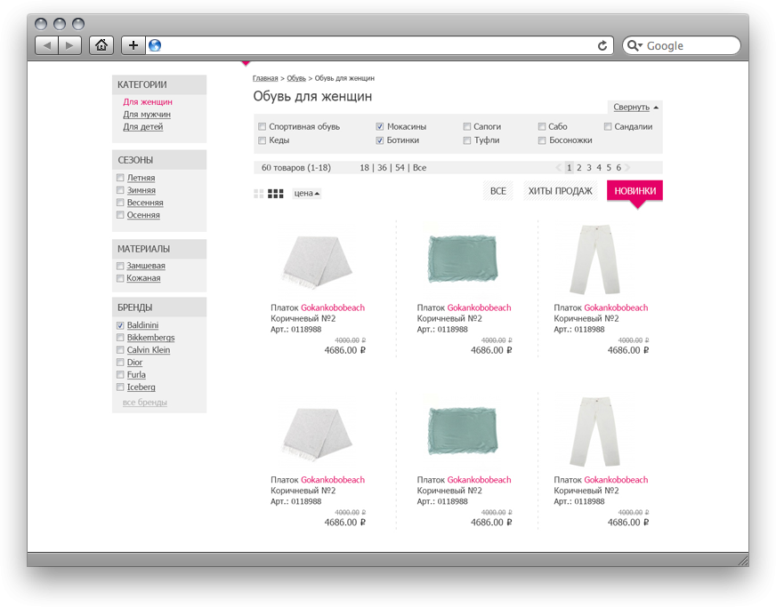Viewport: 776px width, 607px height.
Task: Open the top-row white trousers thumbnail
Action: click(x=595, y=260)
